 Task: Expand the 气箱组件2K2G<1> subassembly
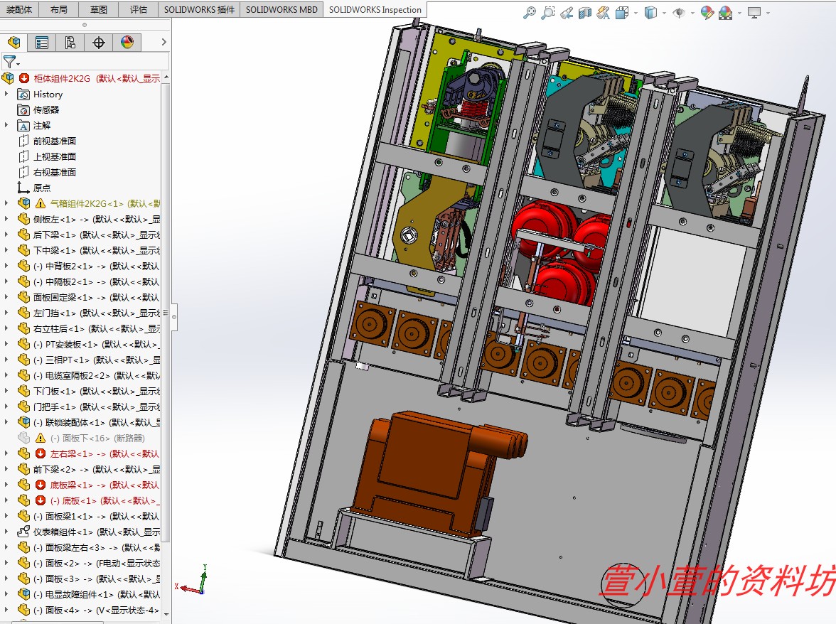tap(6, 203)
